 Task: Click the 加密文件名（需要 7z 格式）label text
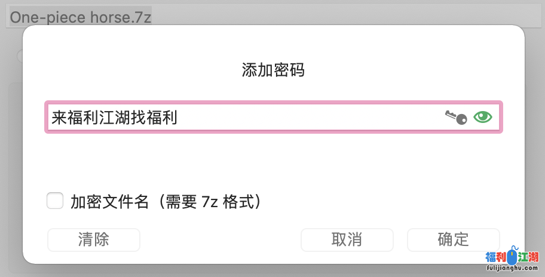pyautogui.click(x=166, y=202)
